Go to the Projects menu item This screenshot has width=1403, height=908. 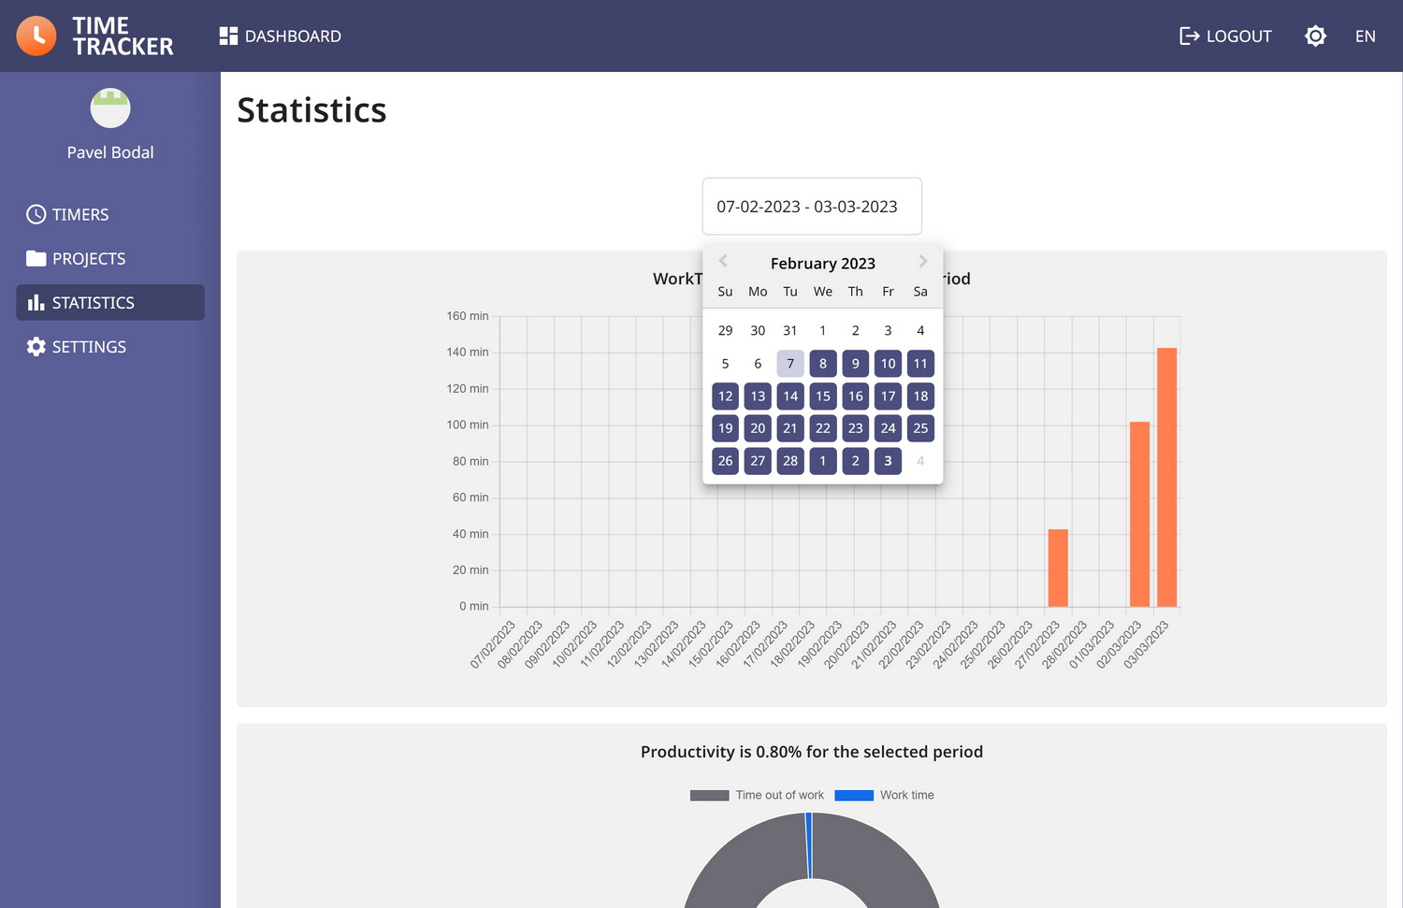click(x=110, y=258)
